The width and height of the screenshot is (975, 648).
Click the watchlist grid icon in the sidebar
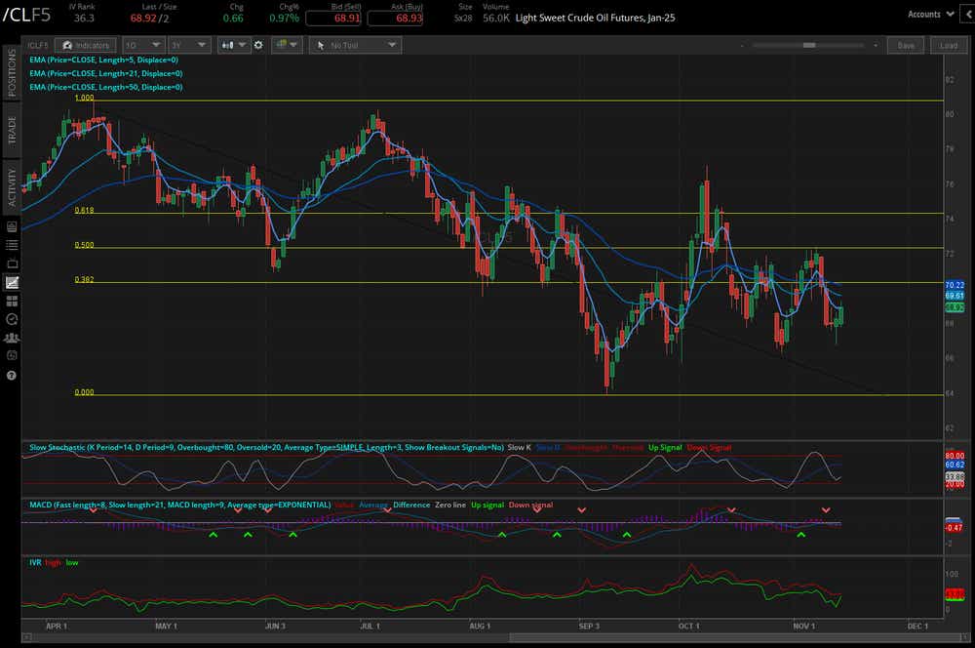(12, 301)
